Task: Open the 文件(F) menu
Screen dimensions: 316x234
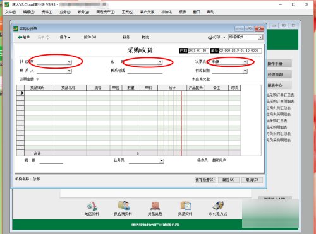Action: click(10, 12)
